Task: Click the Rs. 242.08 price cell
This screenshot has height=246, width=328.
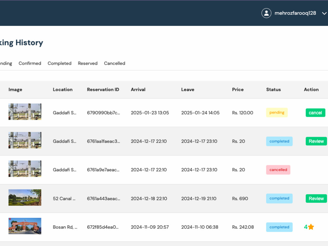Action: tap(243, 227)
